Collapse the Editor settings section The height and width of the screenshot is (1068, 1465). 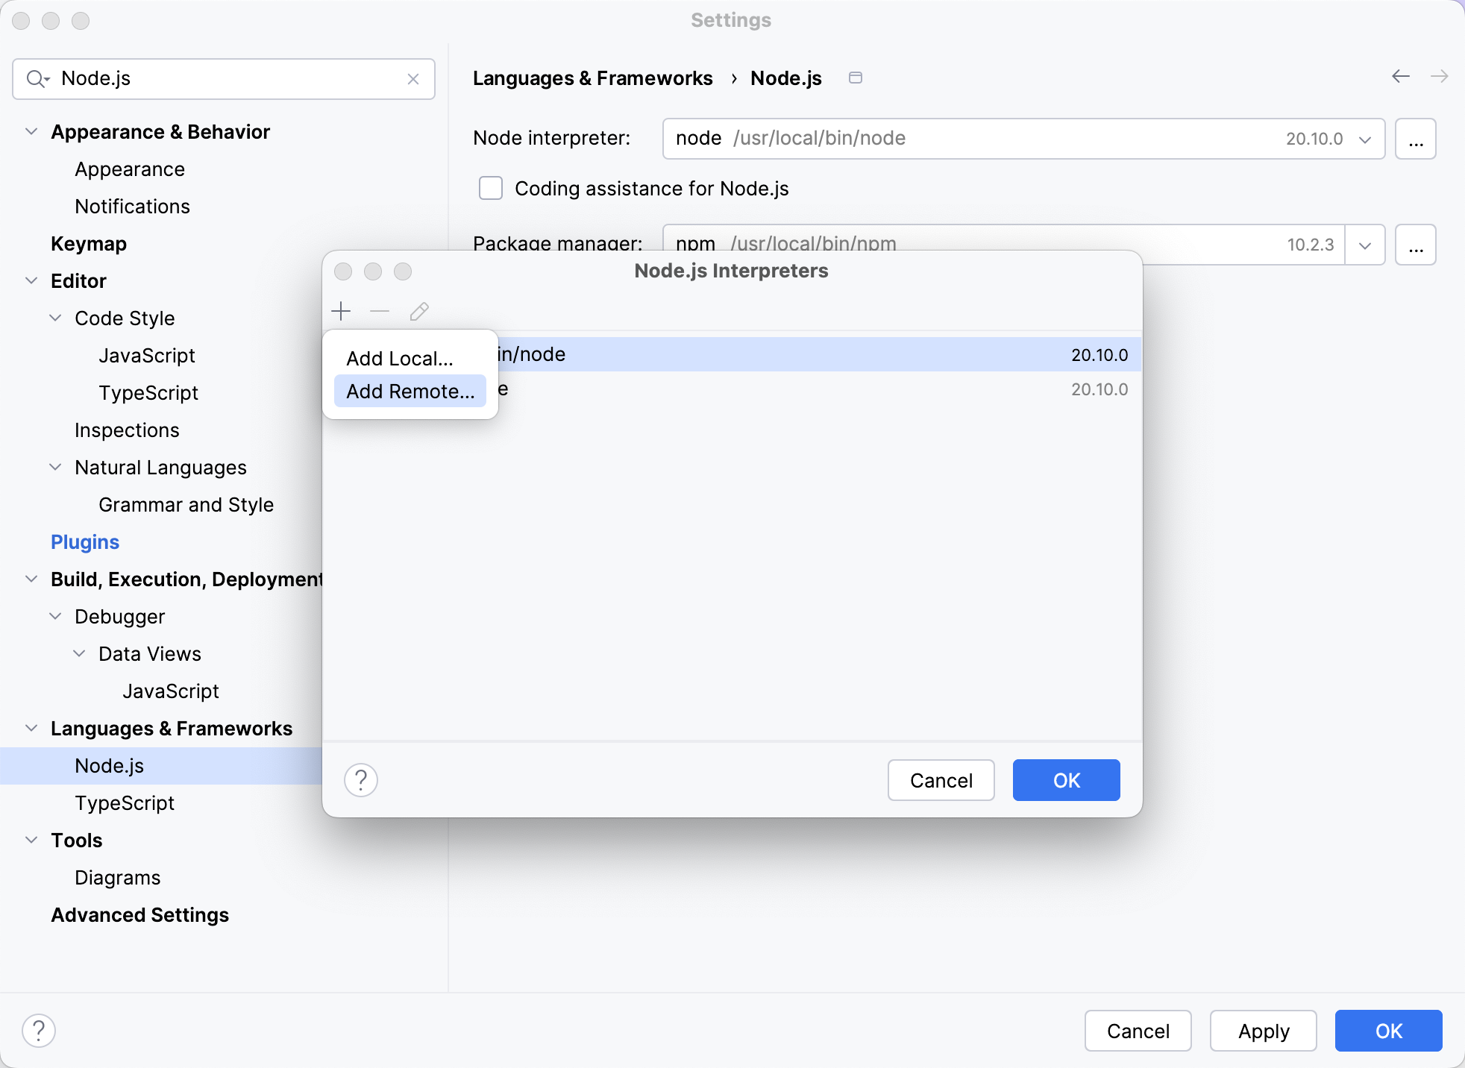[x=31, y=280]
